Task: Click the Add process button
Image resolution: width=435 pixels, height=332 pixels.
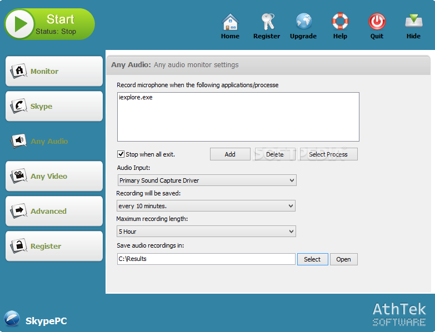Action: click(230, 154)
